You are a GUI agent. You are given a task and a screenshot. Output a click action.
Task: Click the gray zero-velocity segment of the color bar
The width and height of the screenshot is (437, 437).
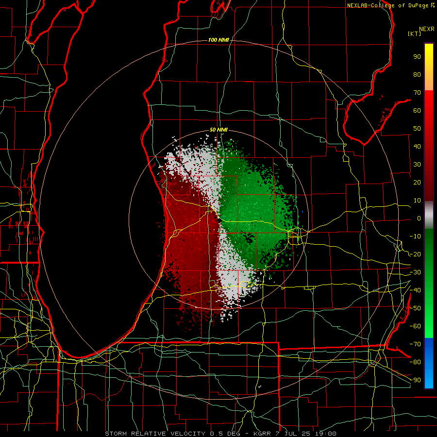(429, 215)
